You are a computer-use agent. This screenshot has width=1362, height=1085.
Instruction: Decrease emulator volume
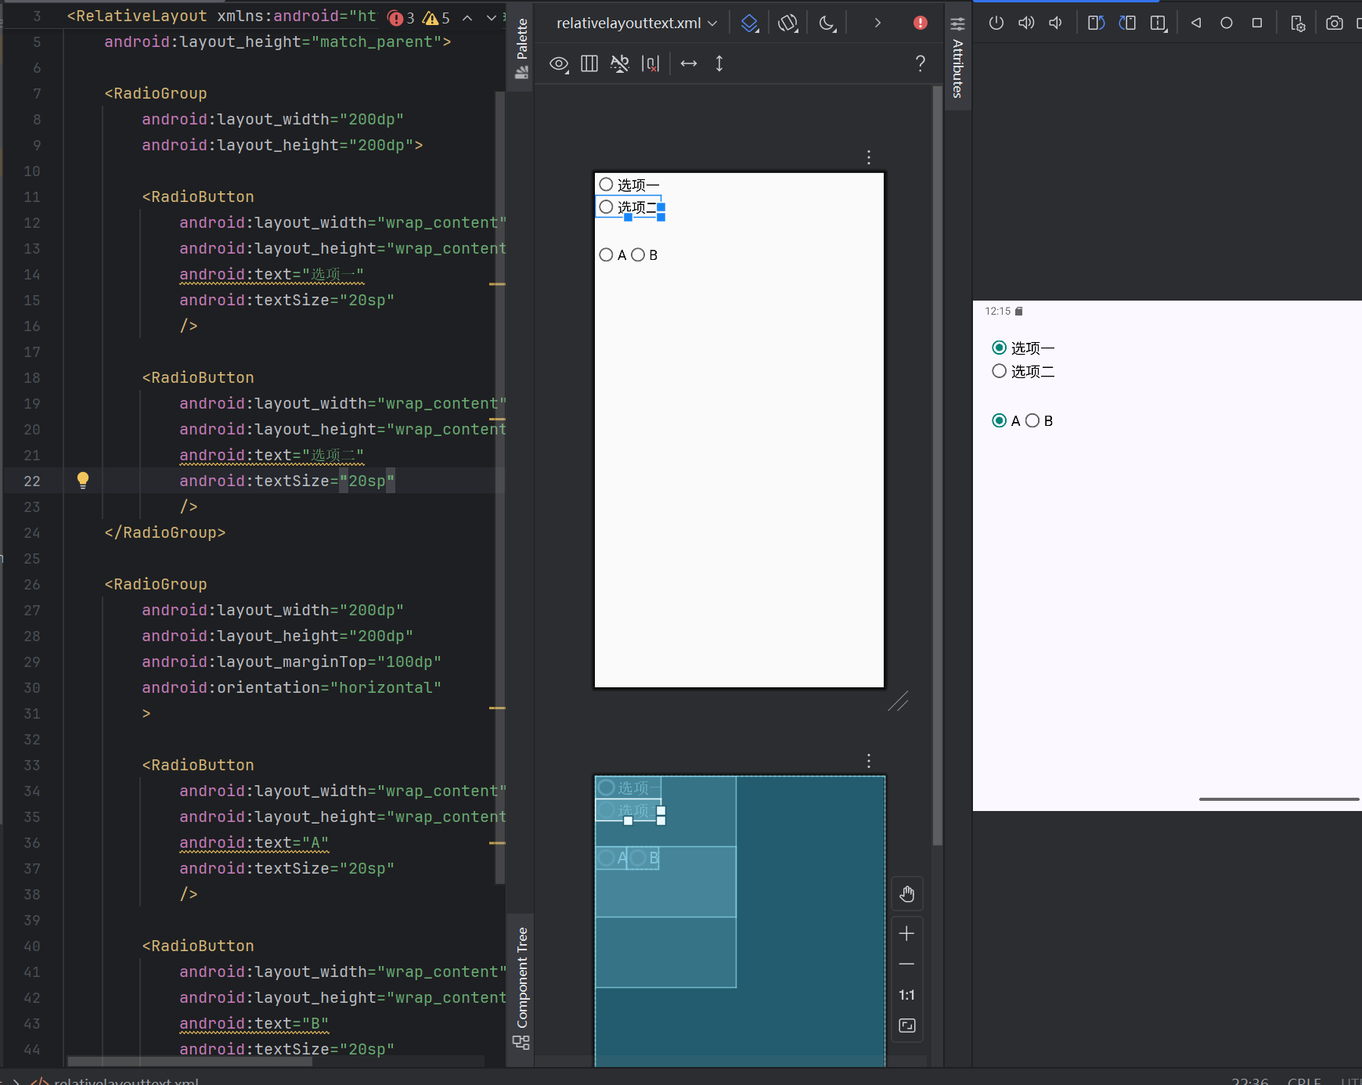[x=1055, y=23]
